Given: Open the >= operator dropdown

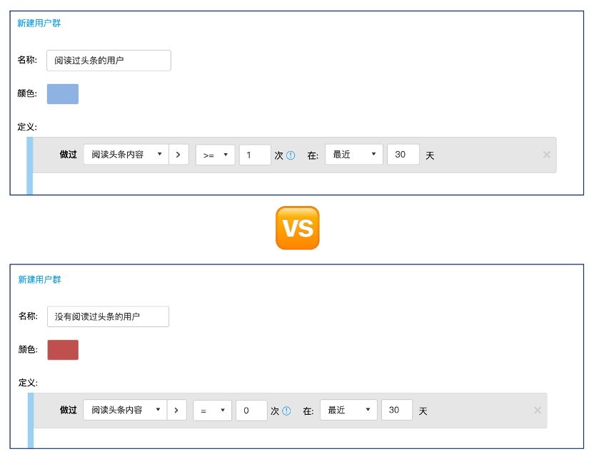Looking at the screenshot, I should click(x=215, y=155).
